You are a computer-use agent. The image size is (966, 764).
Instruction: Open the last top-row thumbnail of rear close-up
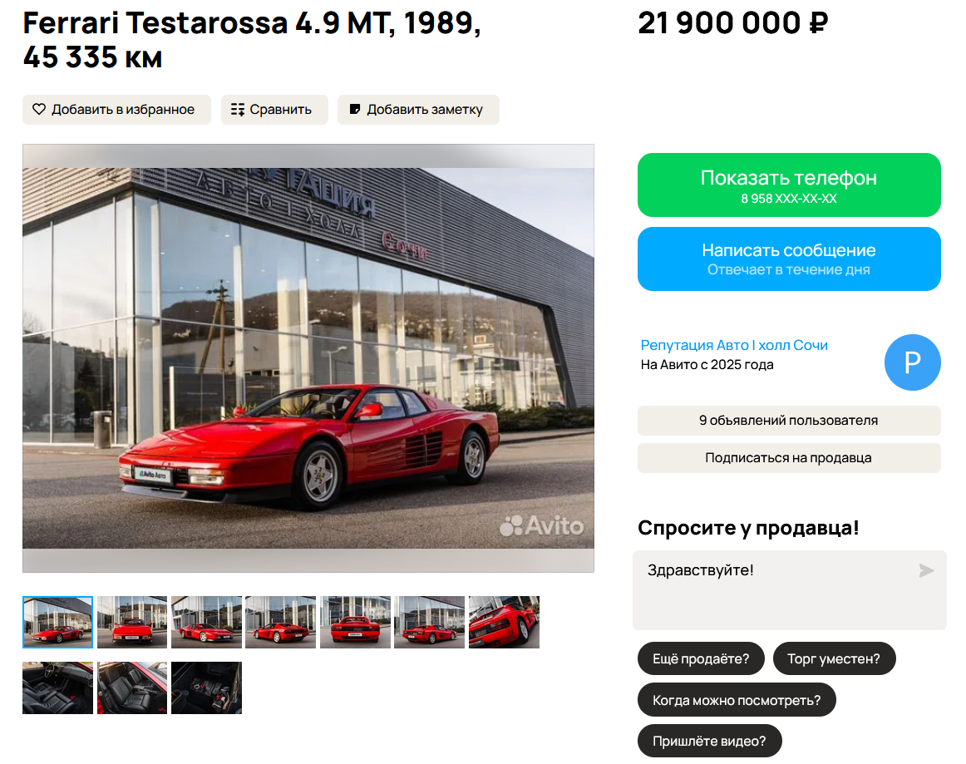coord(504,622)
